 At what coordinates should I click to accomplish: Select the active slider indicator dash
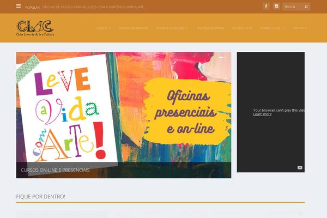point(221,57)
